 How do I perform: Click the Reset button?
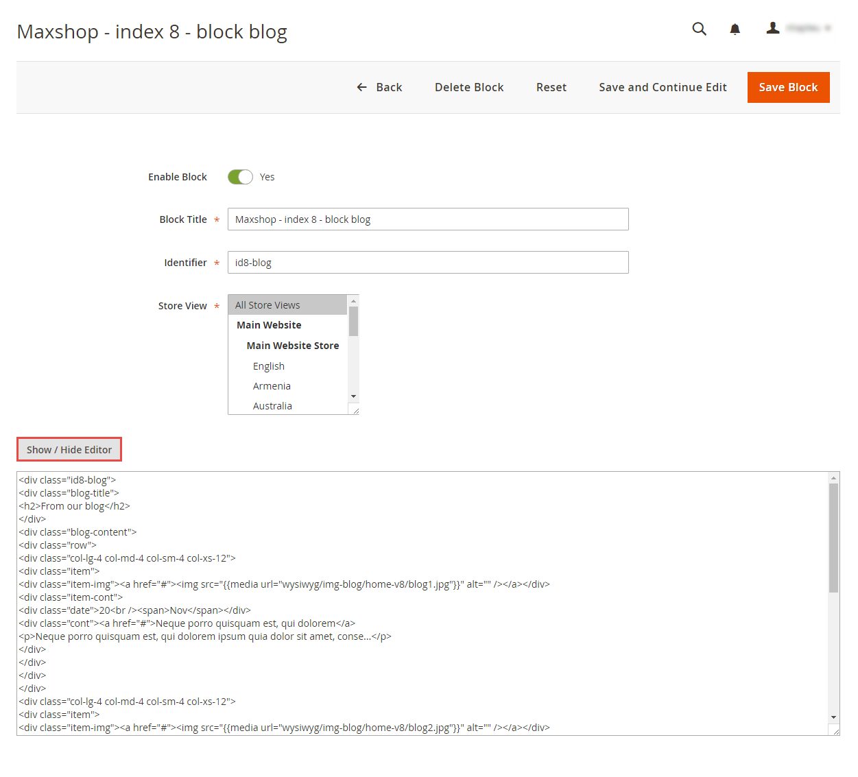(x=551, y=87)
